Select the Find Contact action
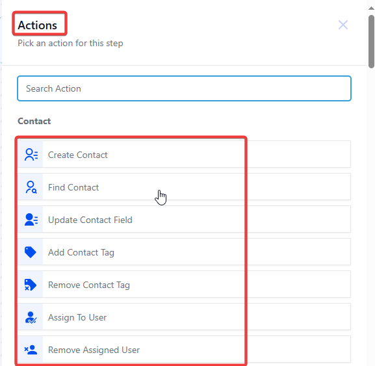The width and height of the screenshot is (375, 366). point(184,187)
